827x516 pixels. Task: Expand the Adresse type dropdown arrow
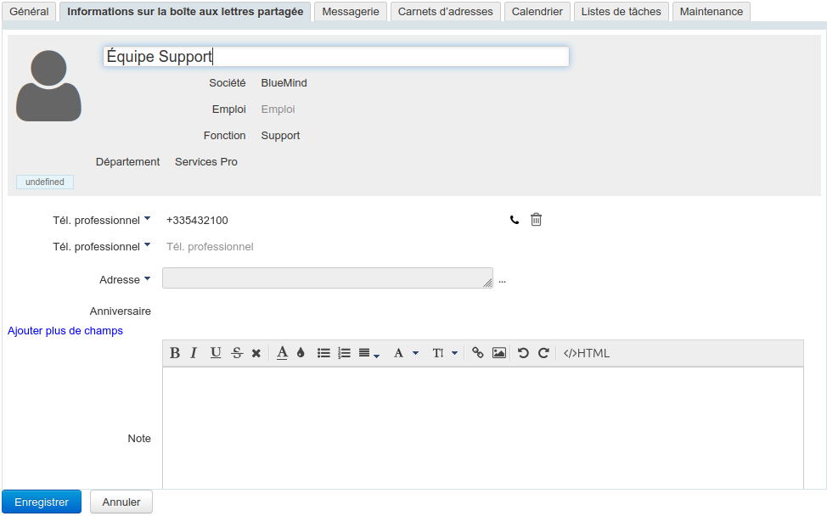pos(147,278)
